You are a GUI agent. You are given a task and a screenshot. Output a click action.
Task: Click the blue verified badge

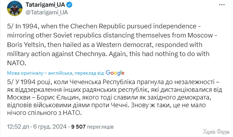click(x=69, y=5)
